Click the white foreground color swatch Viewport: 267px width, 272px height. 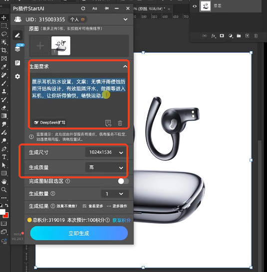point(2,212)
